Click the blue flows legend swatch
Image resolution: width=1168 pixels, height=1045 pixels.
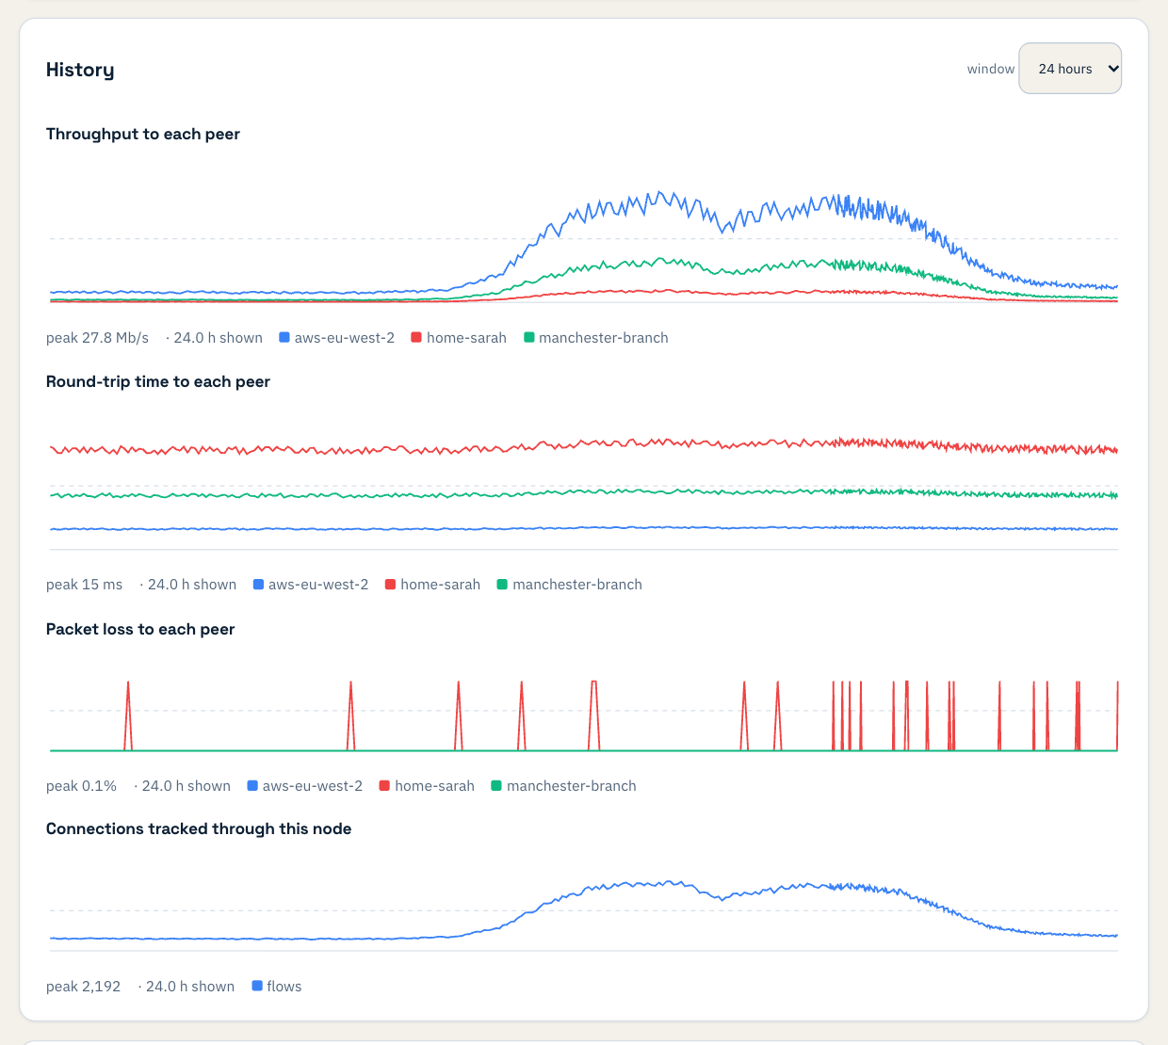tap(257, 986)
